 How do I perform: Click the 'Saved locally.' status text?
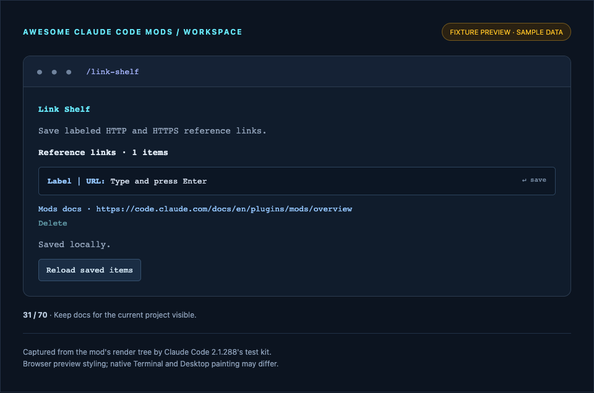(x=74, y=245)
